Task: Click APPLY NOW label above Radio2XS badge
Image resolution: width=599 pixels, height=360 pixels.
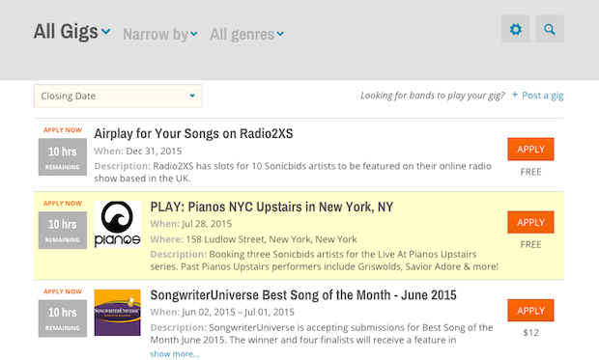Action: 63,130
